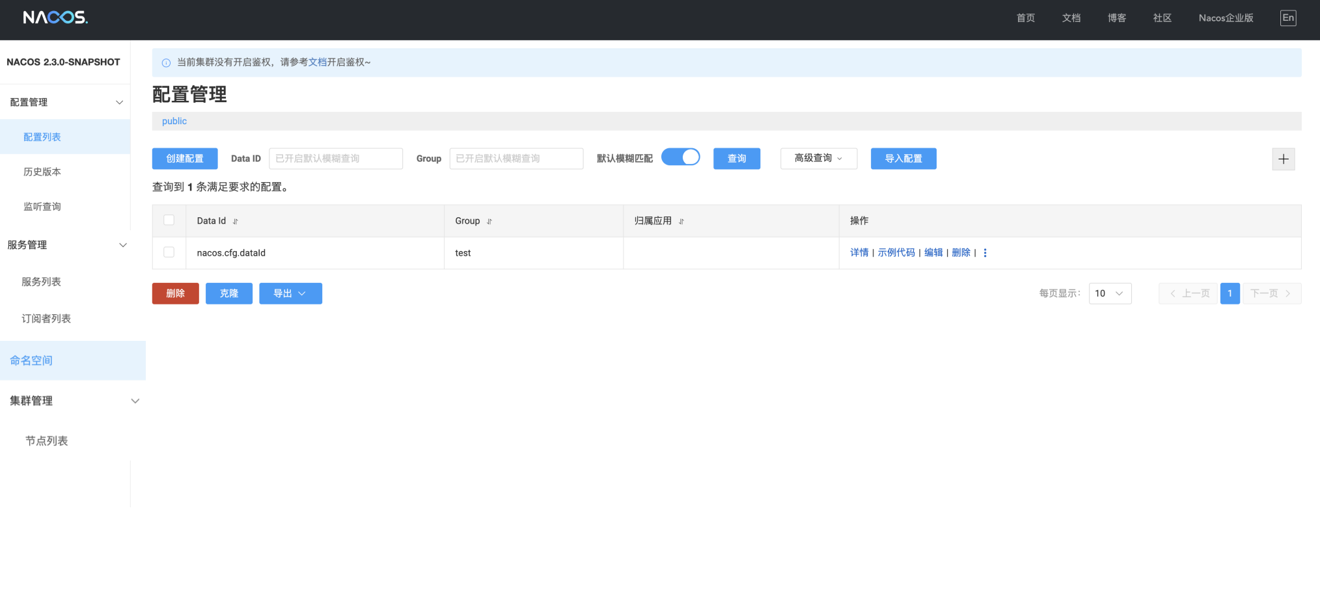Open Nacos企业版 link
The image size is (1320, 601).
[x=1226, y=18]
